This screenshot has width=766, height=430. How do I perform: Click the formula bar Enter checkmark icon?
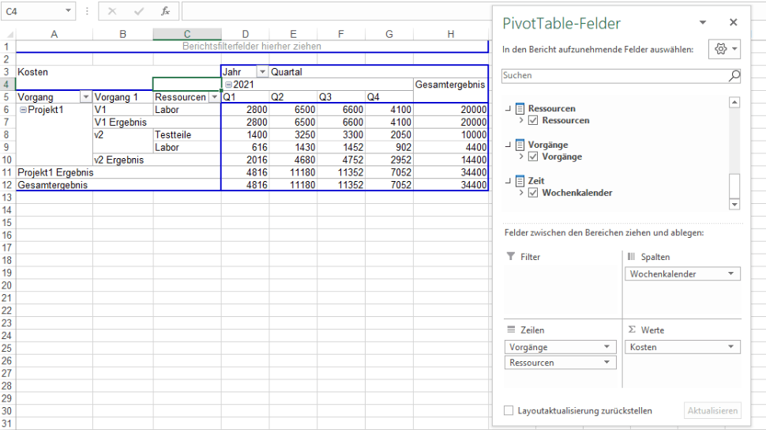tap(139, 11)
